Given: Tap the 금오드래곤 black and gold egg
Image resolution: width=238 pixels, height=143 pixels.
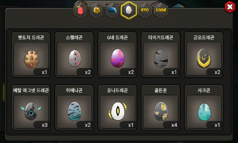Looking at the screenshot, I should coord(204,59).
